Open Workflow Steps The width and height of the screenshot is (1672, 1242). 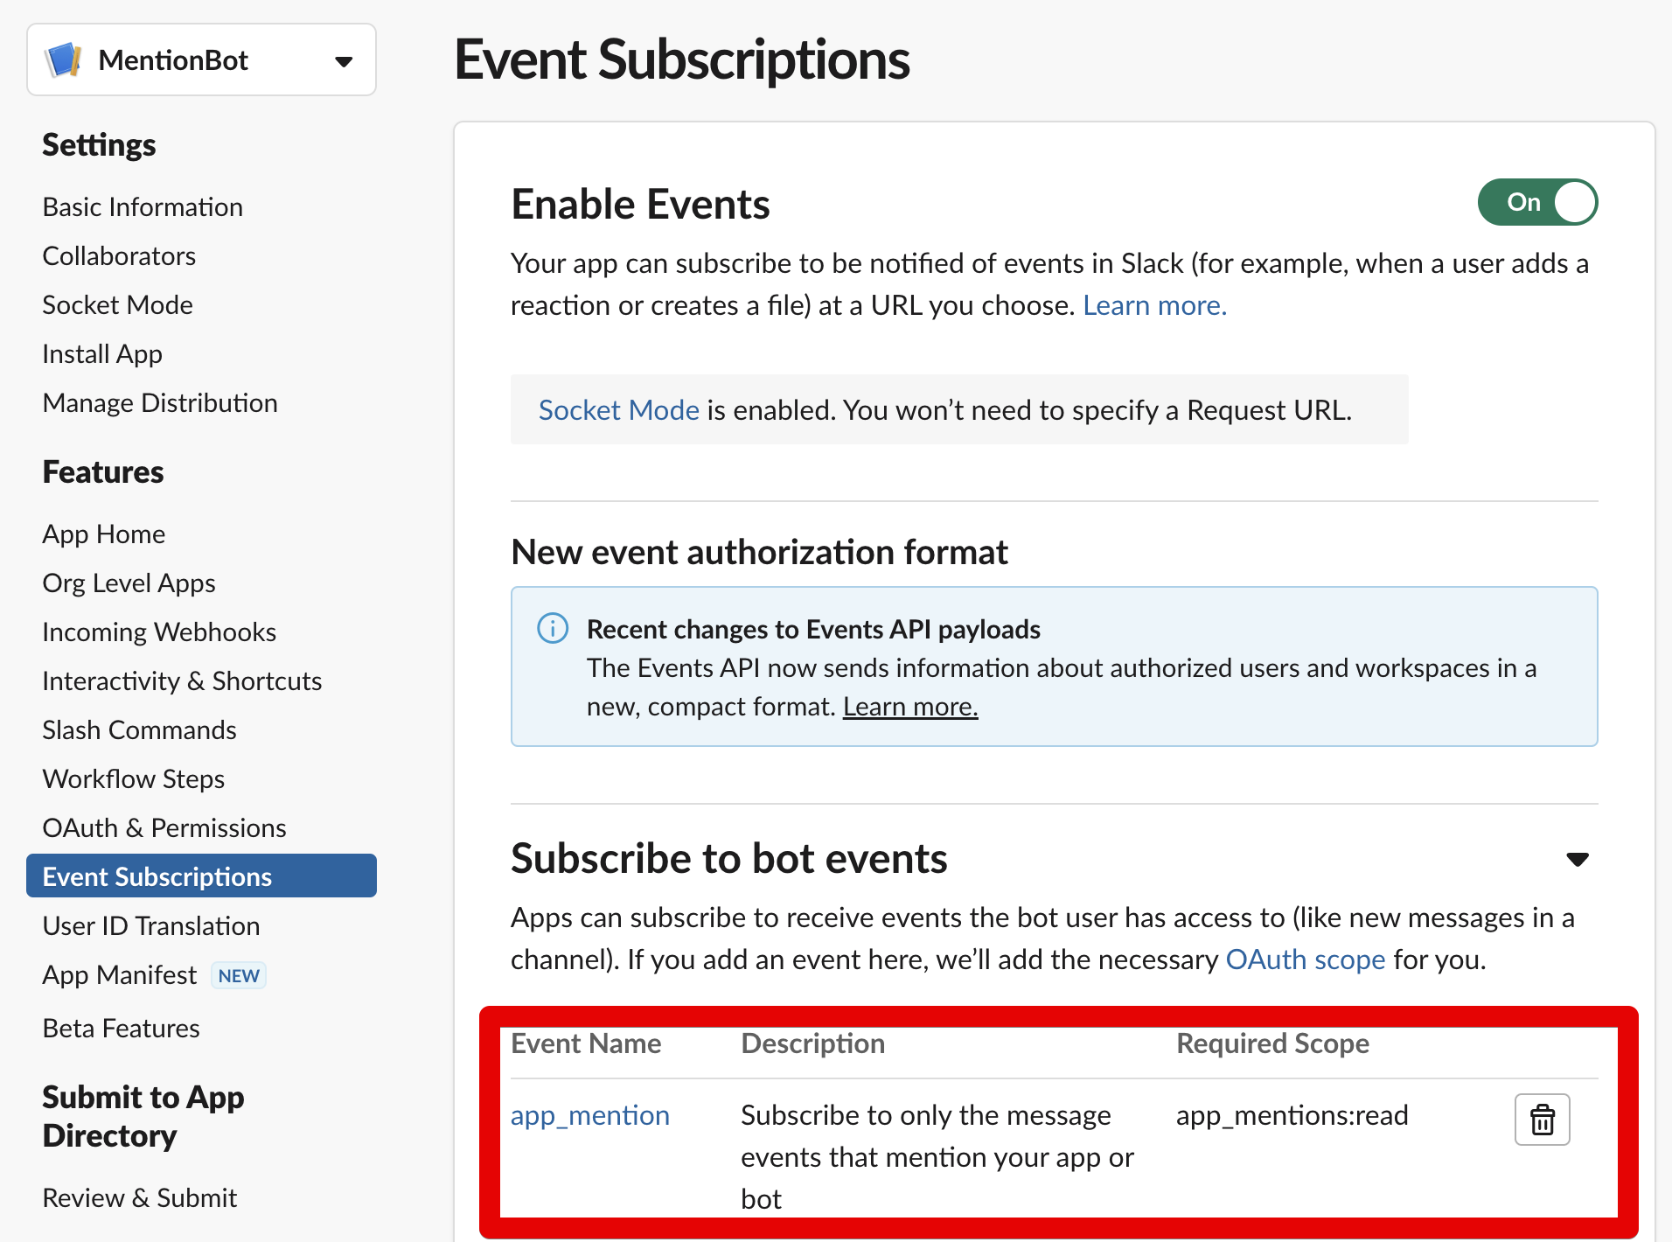(134, 779)
